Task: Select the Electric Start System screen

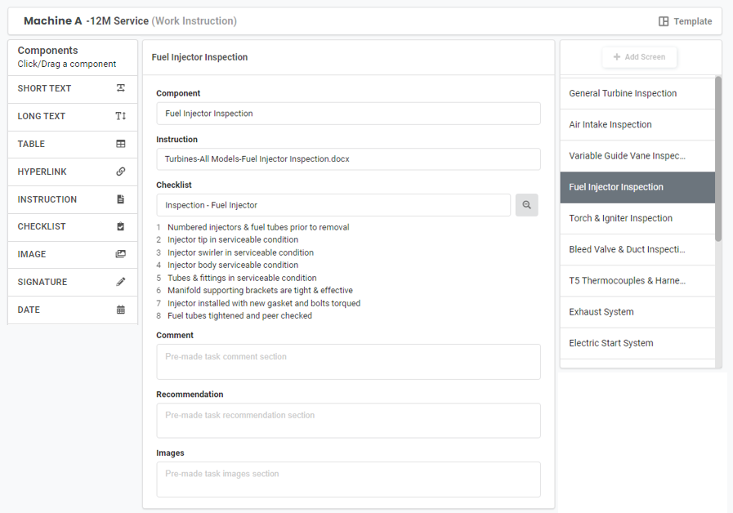Action: [610, 343]
